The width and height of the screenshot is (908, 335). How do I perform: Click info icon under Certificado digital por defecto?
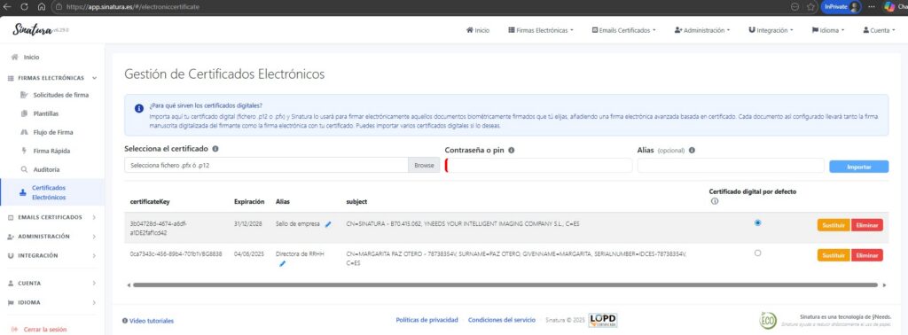pyautogui.click(x=714, y=201)
